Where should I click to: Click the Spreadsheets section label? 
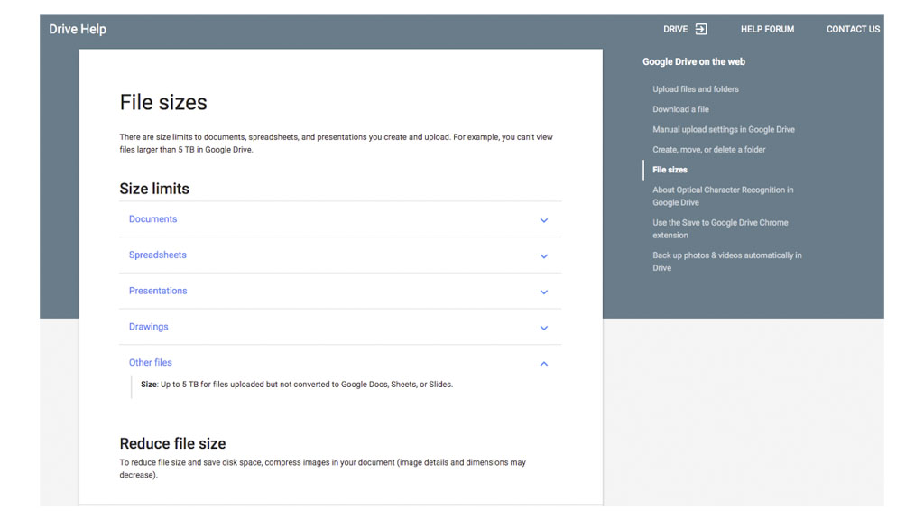tap(157, 255)
